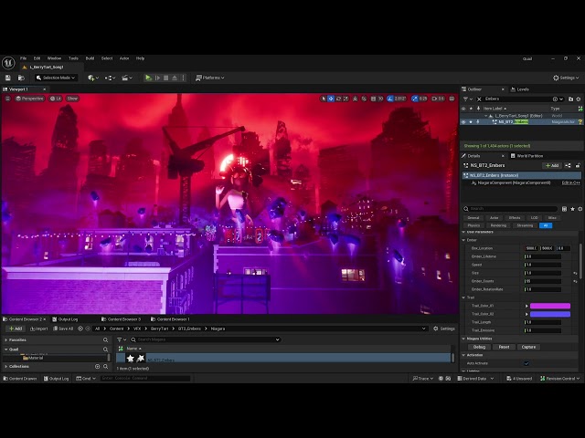Switch to the World Partition tab

(526, 156)
